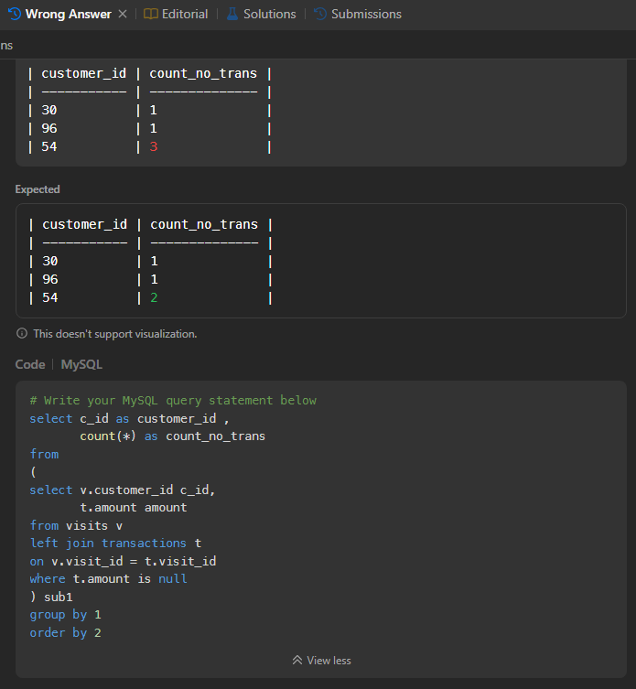636x689 pixels.
Task: Click value 30 in Expected table
Action: 50,261
